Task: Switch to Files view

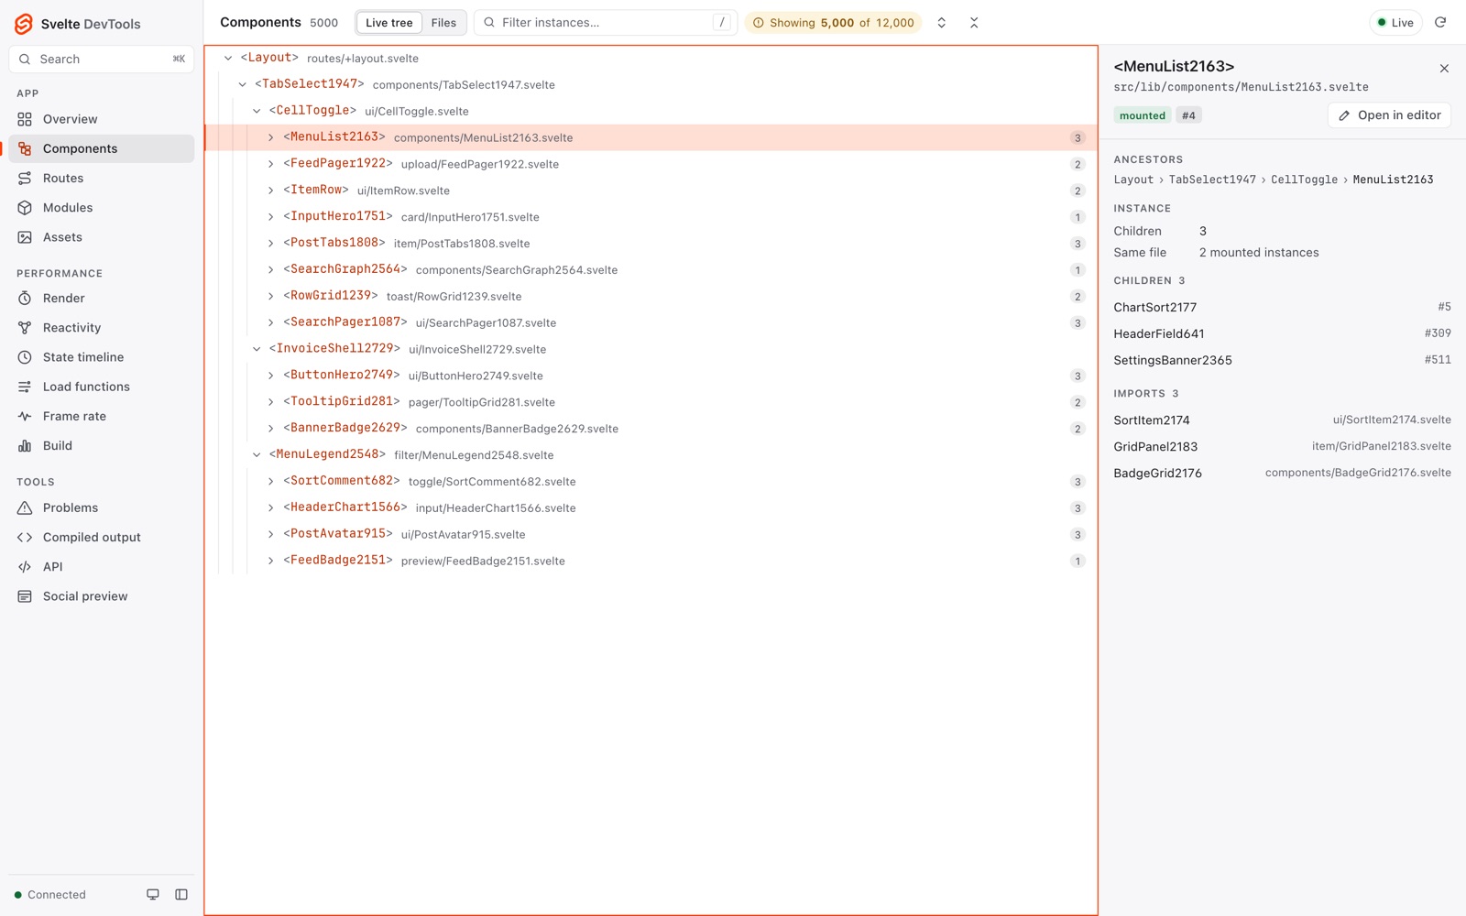Action: 443,22
